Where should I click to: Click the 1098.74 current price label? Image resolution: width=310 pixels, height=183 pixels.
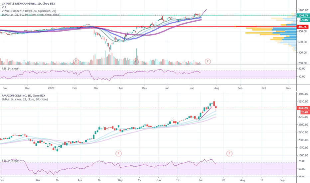303,15
